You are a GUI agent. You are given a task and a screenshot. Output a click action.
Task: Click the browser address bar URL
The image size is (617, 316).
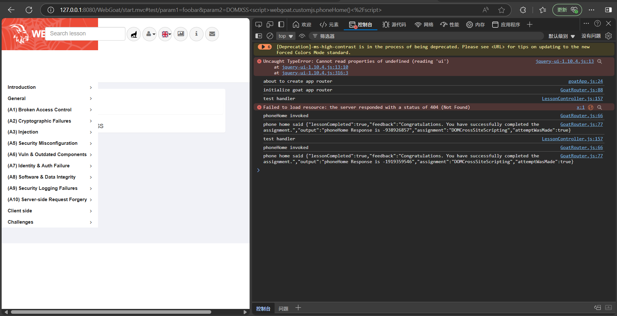[x=221, y=10]
